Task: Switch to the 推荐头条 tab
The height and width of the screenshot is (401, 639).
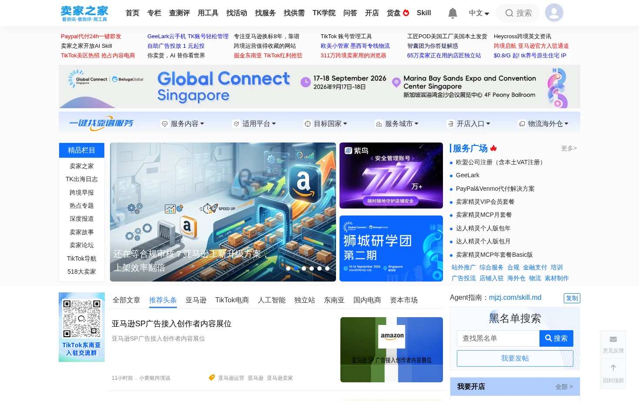Action: [163, 300]
